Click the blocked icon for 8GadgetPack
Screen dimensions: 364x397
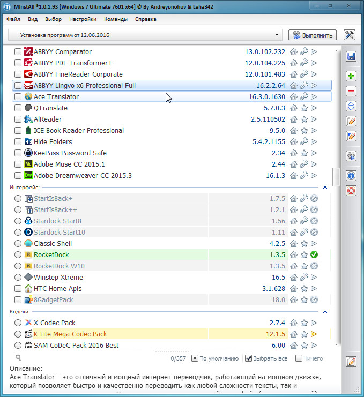click(314, 300)
